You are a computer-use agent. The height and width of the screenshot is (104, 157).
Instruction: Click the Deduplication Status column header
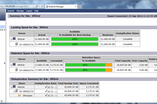click(128, 33)
